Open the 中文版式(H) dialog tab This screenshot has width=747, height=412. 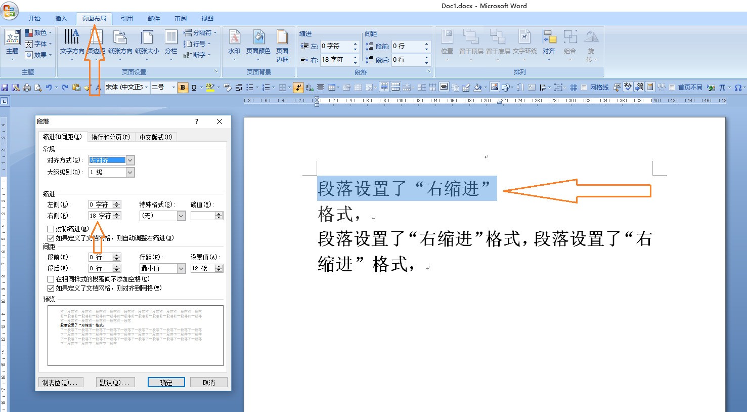(x=156, y=137)
